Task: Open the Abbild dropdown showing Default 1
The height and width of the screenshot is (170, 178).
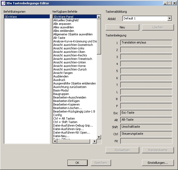Action: [x=147, y=18]
